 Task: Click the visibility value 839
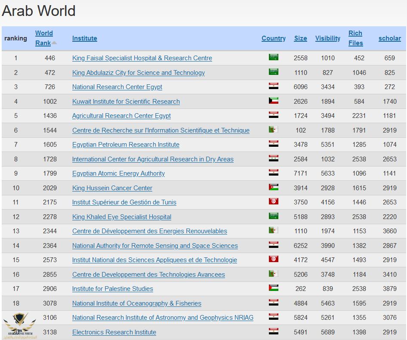[x=328, y=289]
